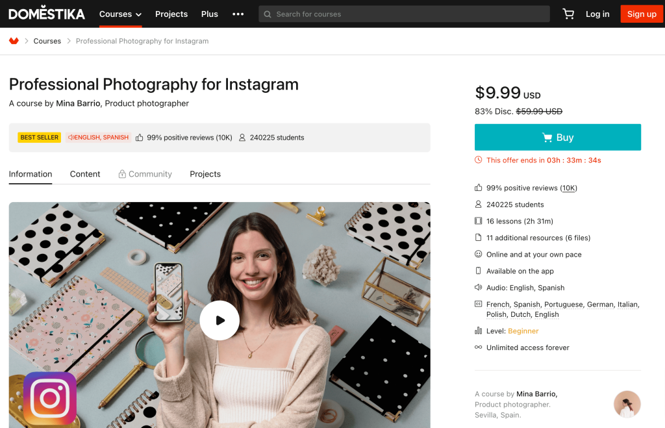Click 'Audio: English, Spanish' text
The width and height of the screenshot is (665, 428).
click(x=525, y=288)
